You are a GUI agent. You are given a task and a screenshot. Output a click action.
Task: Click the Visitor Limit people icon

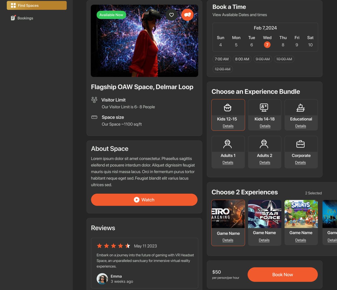[x=94, y=100]
